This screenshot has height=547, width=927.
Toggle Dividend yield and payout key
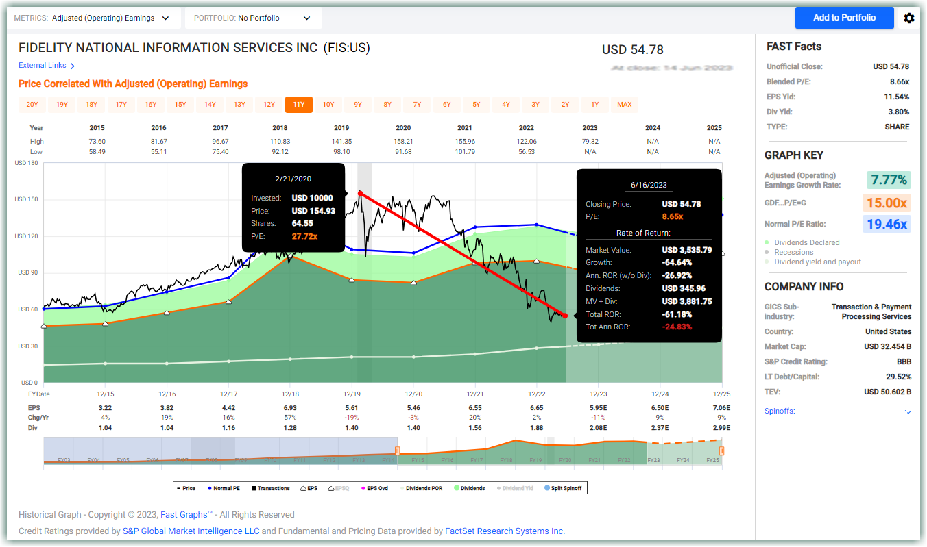click(813, 262)
